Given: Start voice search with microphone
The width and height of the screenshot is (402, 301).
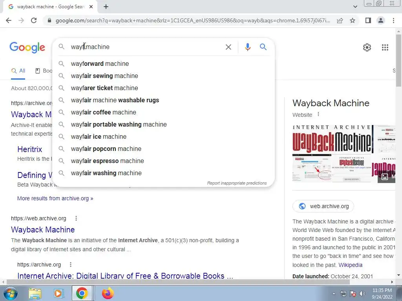Looking at the screenshot, I should [247, 47].
